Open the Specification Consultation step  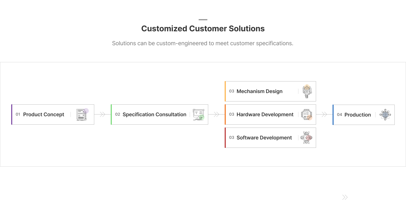pos(154,114)
